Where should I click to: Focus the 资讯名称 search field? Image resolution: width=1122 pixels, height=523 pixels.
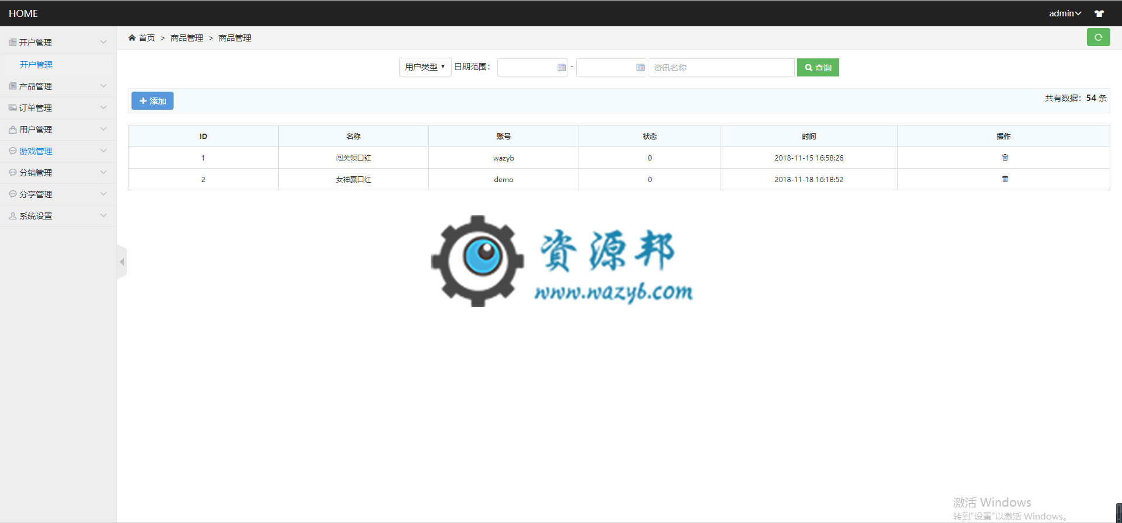click(722, 68)
